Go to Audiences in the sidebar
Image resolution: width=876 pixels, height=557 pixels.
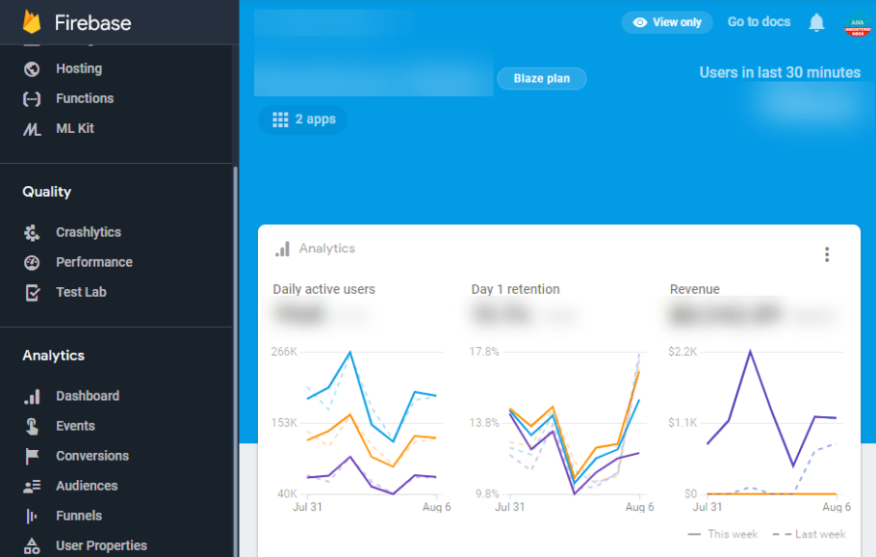coord(86,486)
